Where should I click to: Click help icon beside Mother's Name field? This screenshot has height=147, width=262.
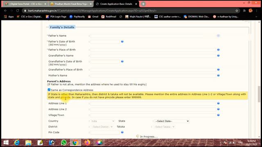pyautogui.click(x=218, y=75)
